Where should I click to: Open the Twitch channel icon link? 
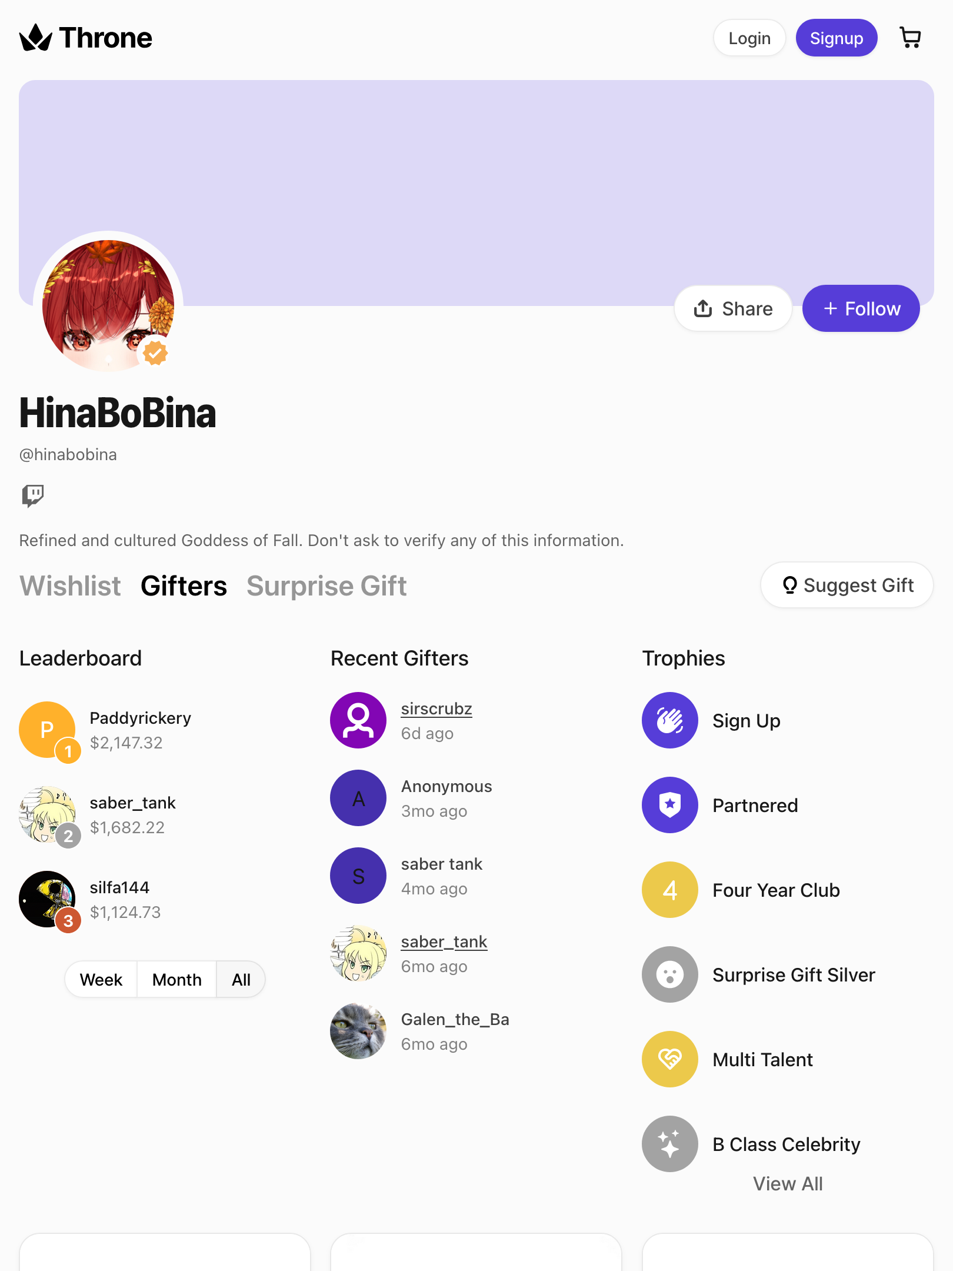(33, 495)
